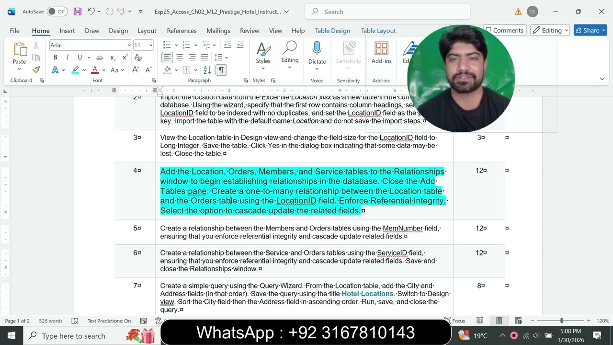
Task: Toggle Underline formatting
Action: tap(79, 57)
